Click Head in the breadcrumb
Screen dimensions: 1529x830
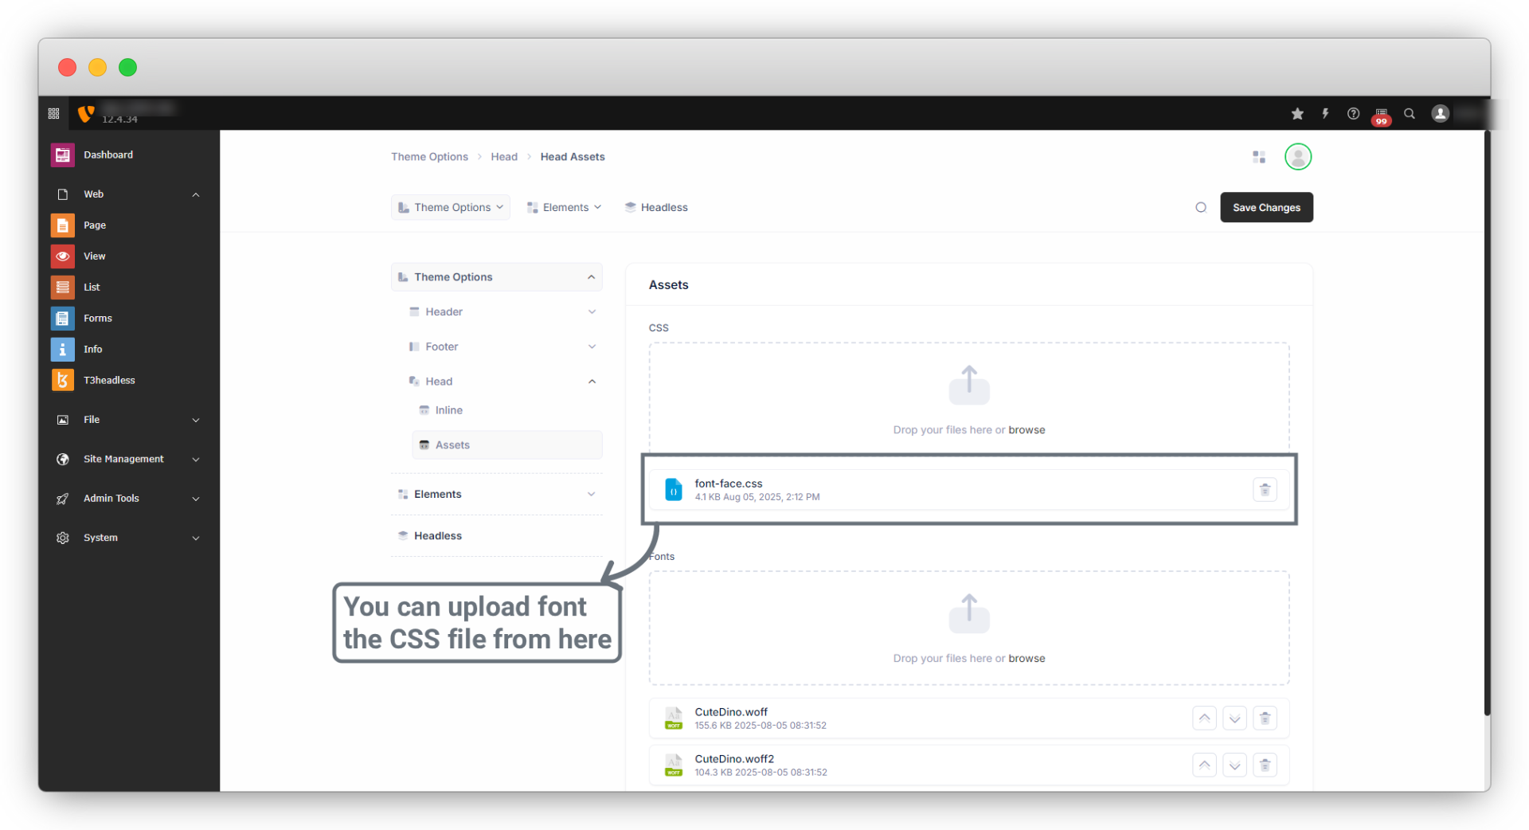coord(504,157)
